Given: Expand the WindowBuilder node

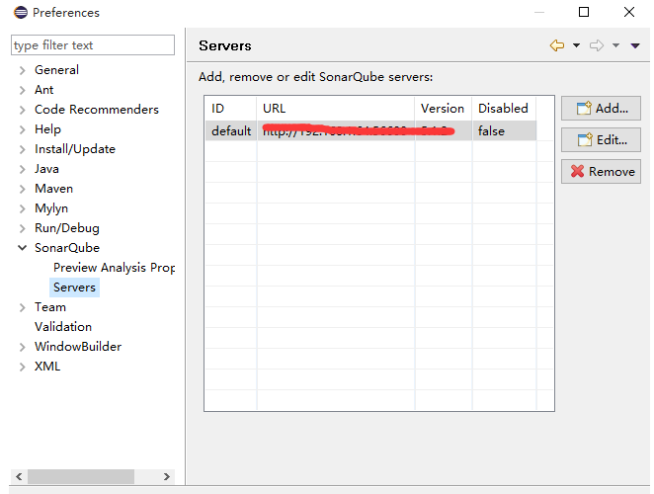Looking at the screenshot, I should [x=22, y=347].
